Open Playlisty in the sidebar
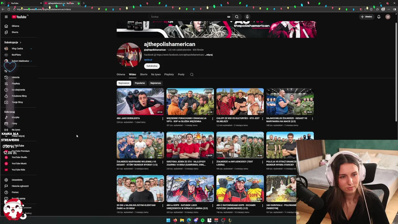Image resolution: width=398 pixels, height=224 pixels. tap(16, 83)
